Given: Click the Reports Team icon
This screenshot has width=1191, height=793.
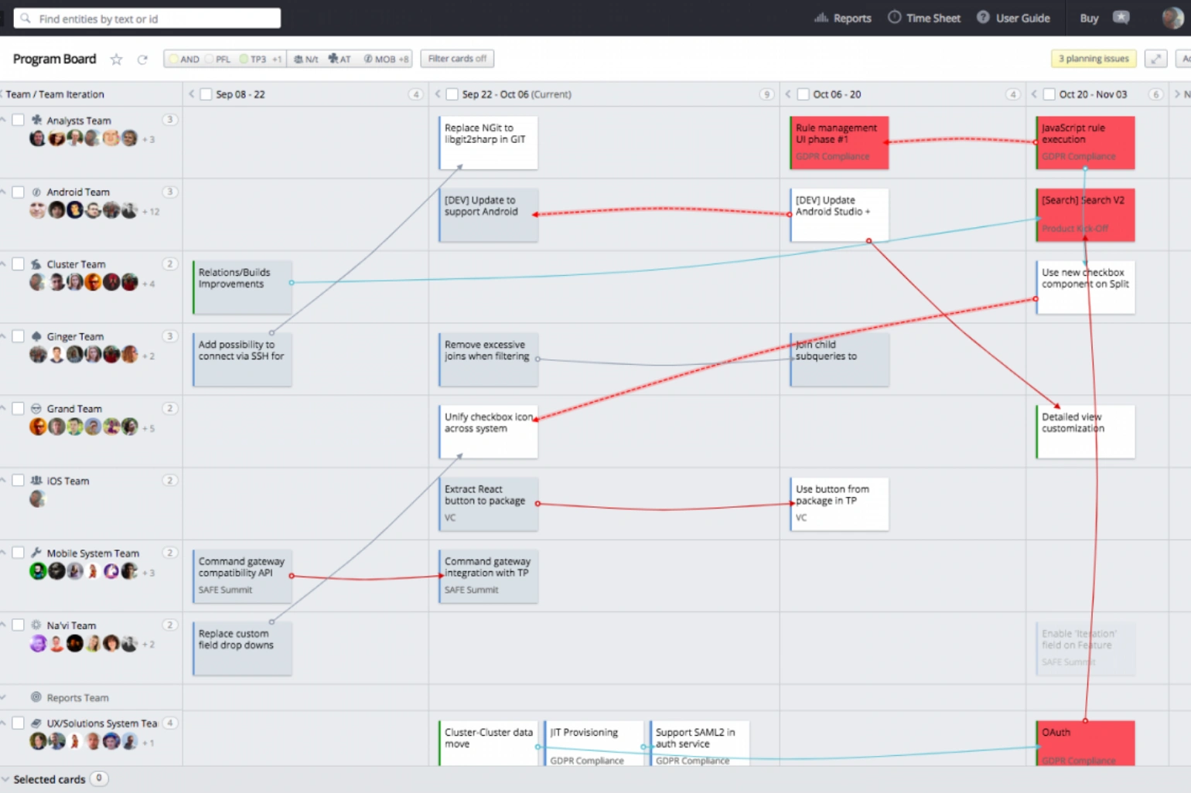Looking at the screenshot, I should click(36, 697).
